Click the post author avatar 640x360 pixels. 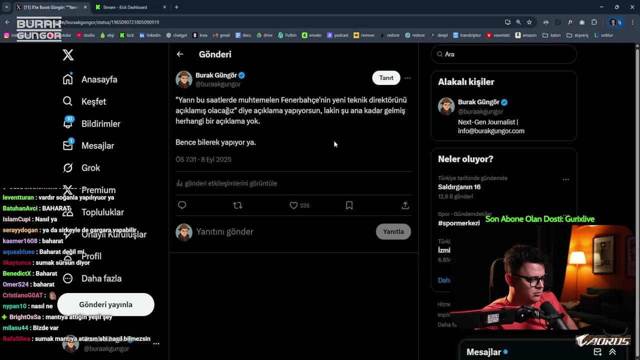(184, 79)
